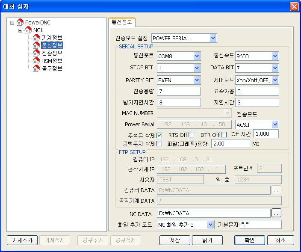The height and width of the screenshot is (252, 301).
Task: Open the 제어모드 Xon/Xoff dropdown
Action: coord(275,80)
